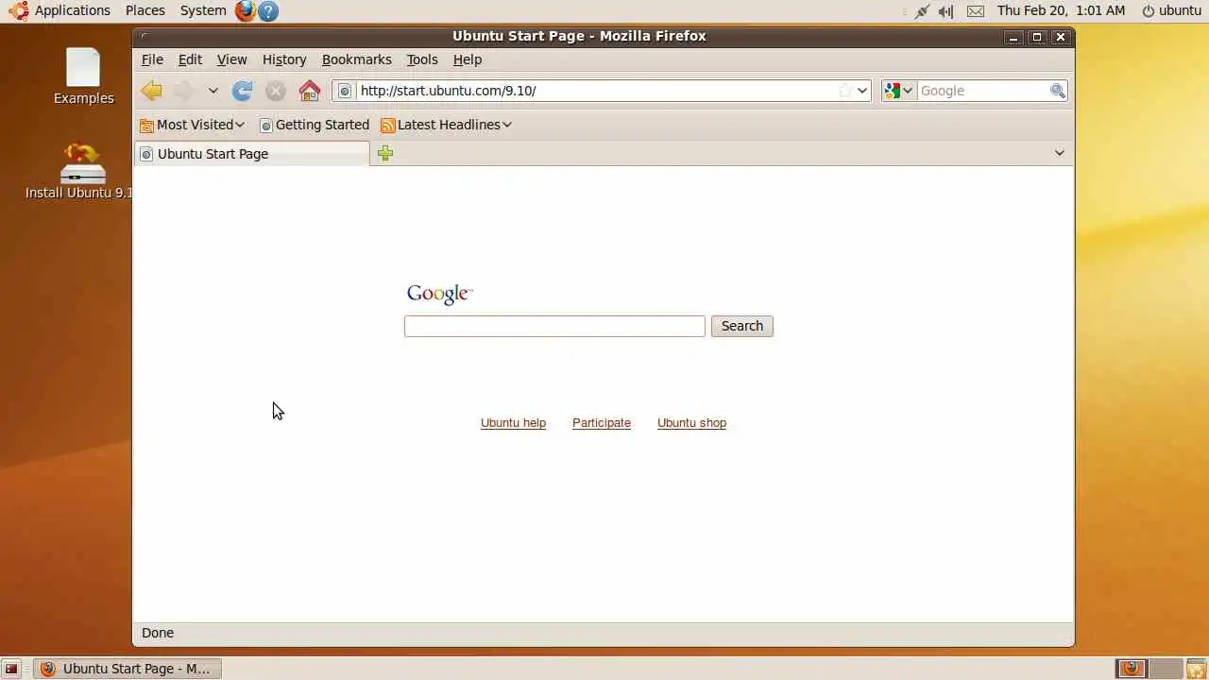The height and width of the screenshot is (680, 1209).
Task: Switch to the first workspace
Action: (x=1132, y=669)
